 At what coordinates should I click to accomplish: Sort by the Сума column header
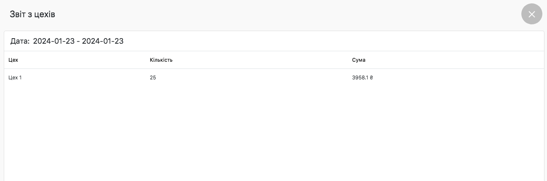pos(358,60)
